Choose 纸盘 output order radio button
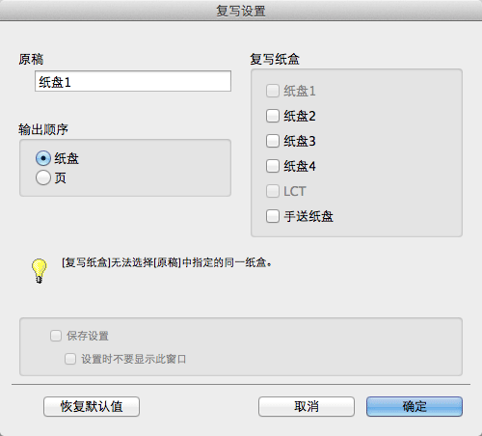This screenshot has width=482, height=436. pos(43,158)
